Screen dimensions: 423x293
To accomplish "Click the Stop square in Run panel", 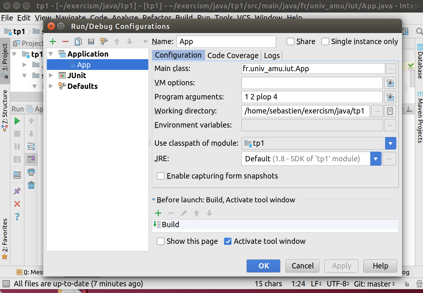I will [17, 134].
